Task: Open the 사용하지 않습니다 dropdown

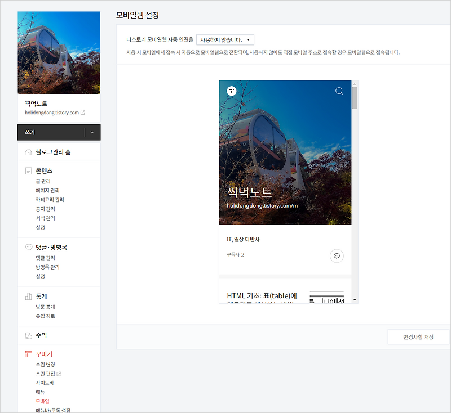Action: pos(224,39)
